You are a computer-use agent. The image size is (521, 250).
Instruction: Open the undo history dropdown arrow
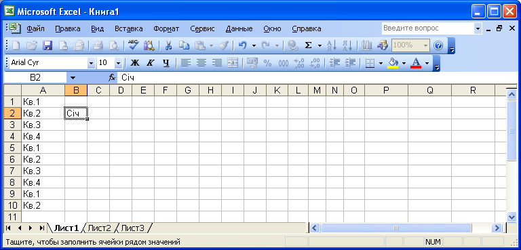[x=254, y=45]
